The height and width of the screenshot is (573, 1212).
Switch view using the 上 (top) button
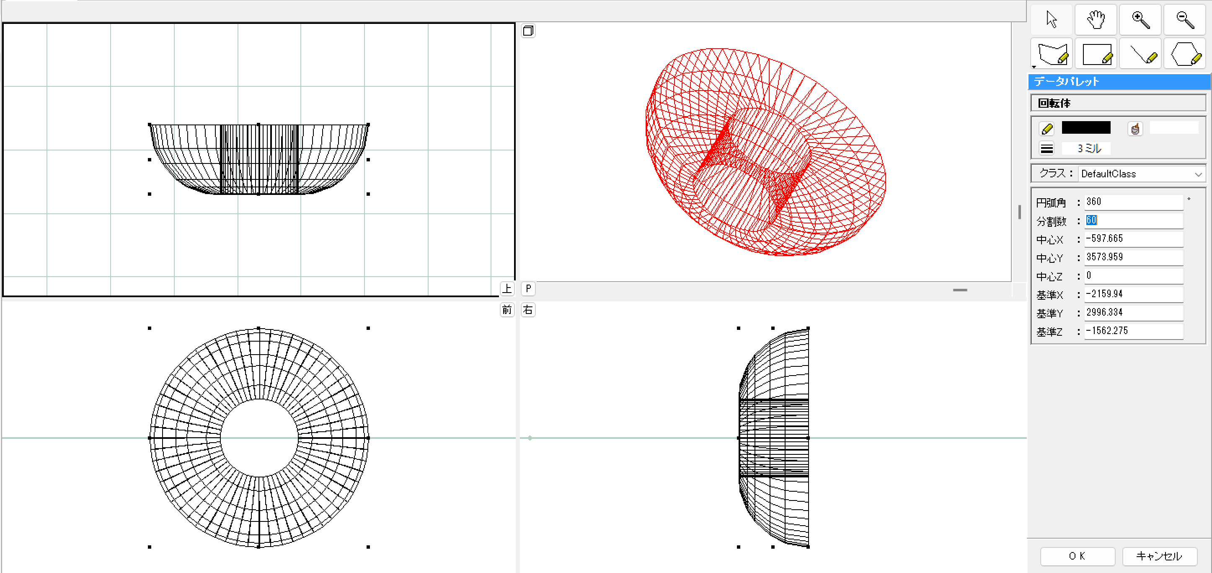click(x=507, y=289)
